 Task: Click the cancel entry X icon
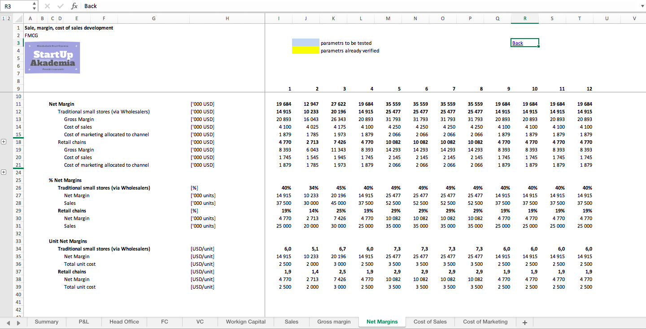[48, 6]
